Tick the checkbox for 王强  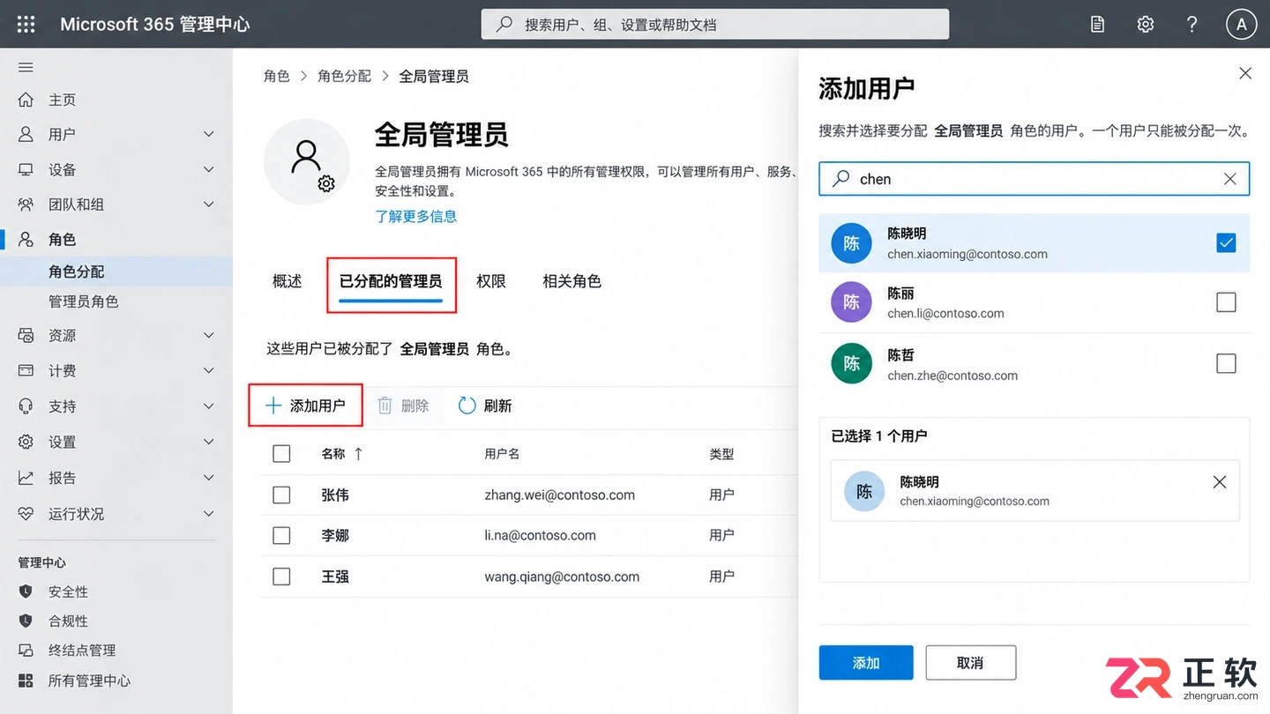[281, 576]
